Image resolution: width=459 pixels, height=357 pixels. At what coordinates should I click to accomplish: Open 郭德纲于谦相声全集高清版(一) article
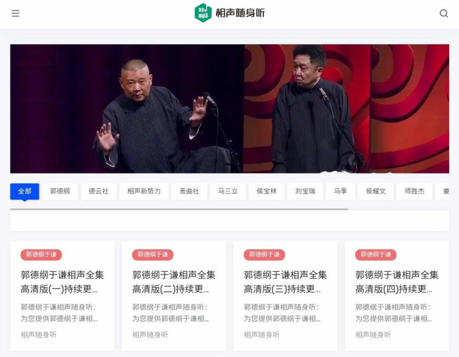point(62,282)
